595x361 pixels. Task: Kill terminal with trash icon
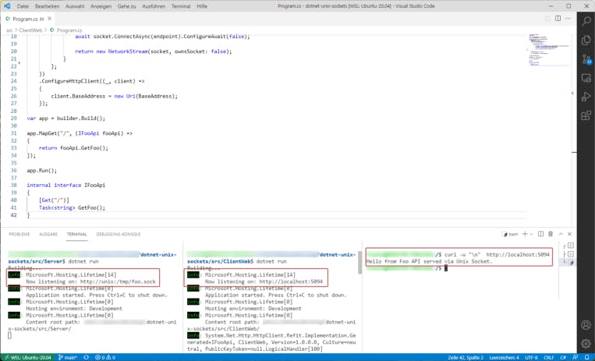point(551,234)
